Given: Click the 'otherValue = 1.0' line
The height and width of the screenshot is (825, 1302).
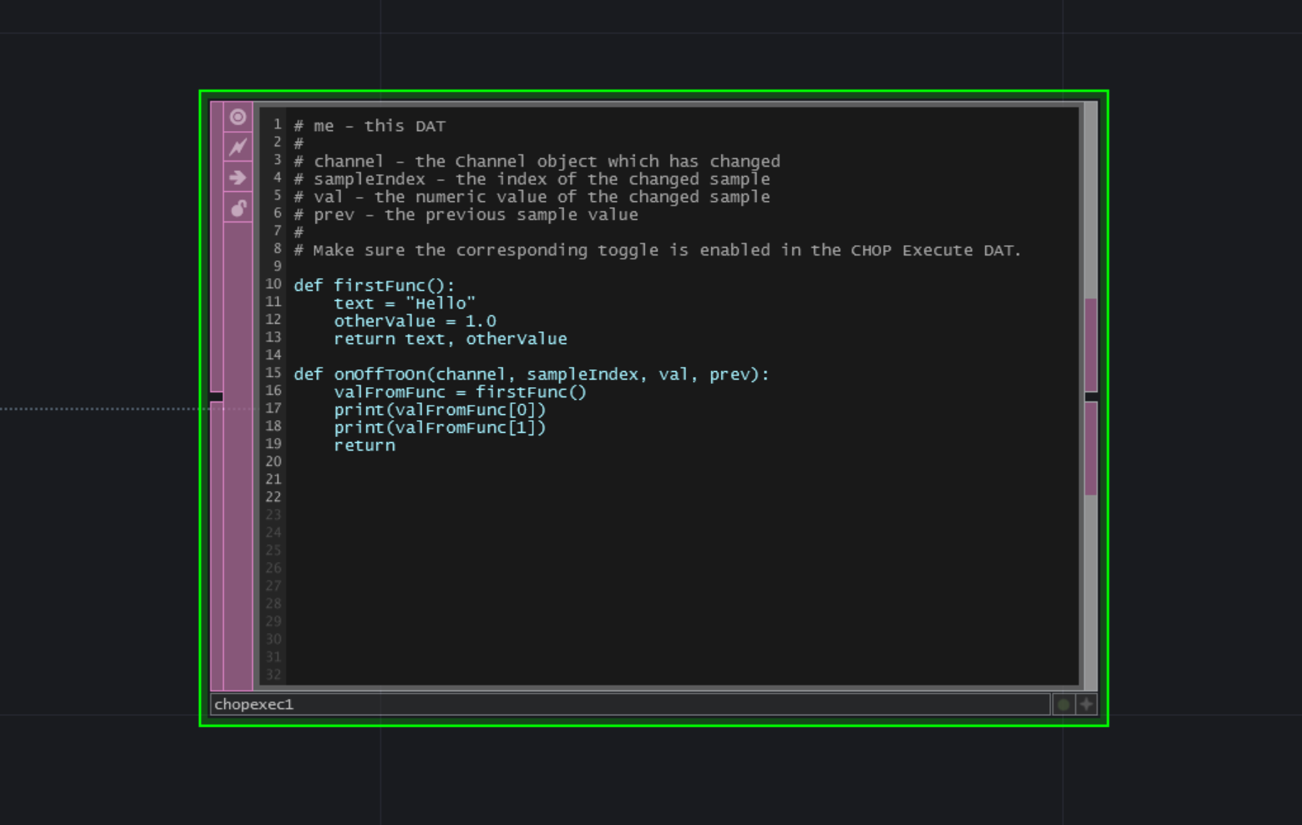Looking at the screenshot, I should click(x=414, y=321).
